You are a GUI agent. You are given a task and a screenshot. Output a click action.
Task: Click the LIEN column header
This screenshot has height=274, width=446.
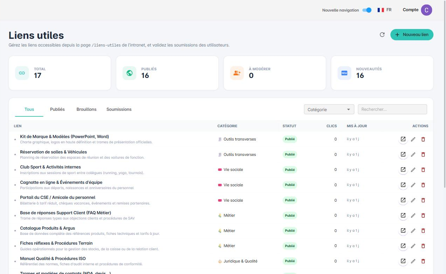point(17,126)
